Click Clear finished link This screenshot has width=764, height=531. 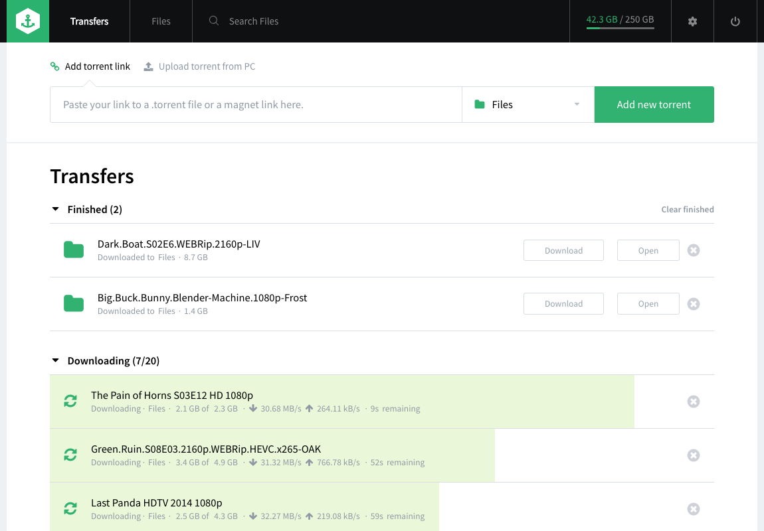click(x=687, y=210)
